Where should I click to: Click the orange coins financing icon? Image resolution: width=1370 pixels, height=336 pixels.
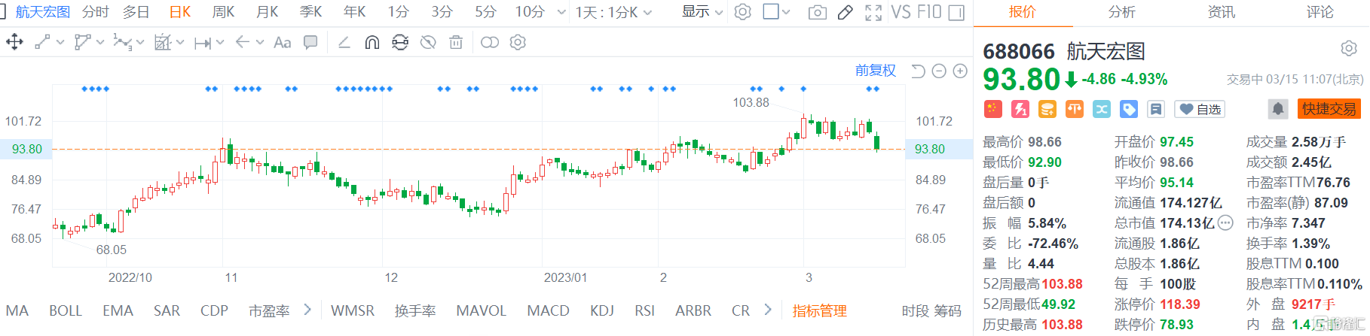[x=1047, y=109]
